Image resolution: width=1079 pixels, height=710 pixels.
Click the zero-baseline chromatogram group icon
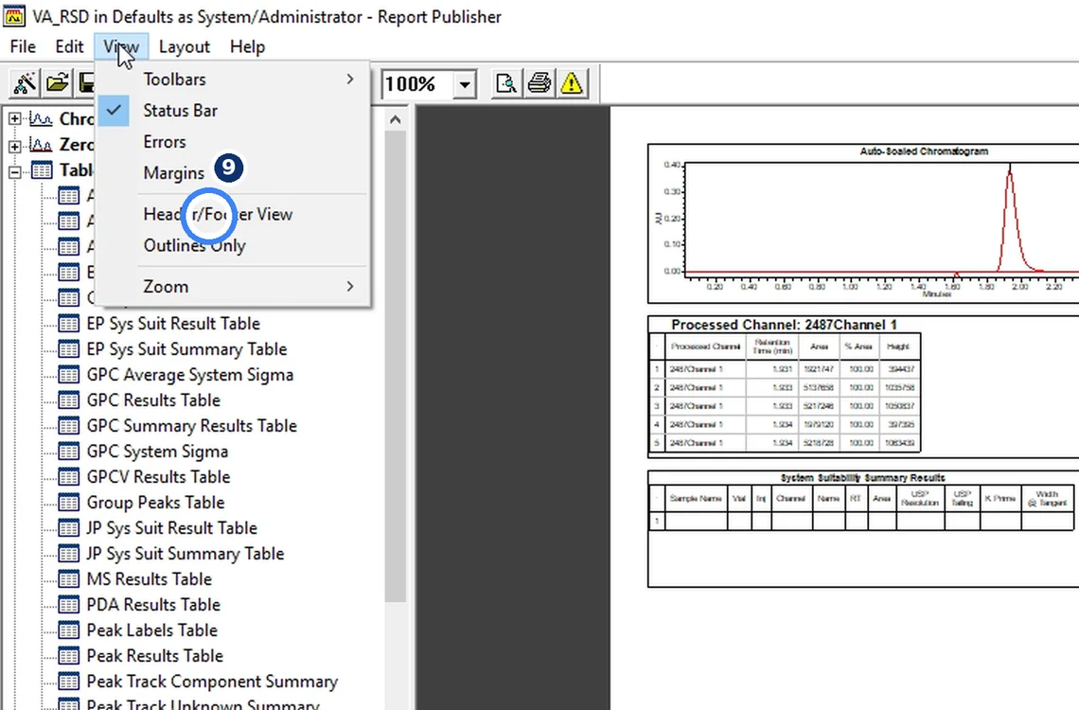click(x=41, y=145)
